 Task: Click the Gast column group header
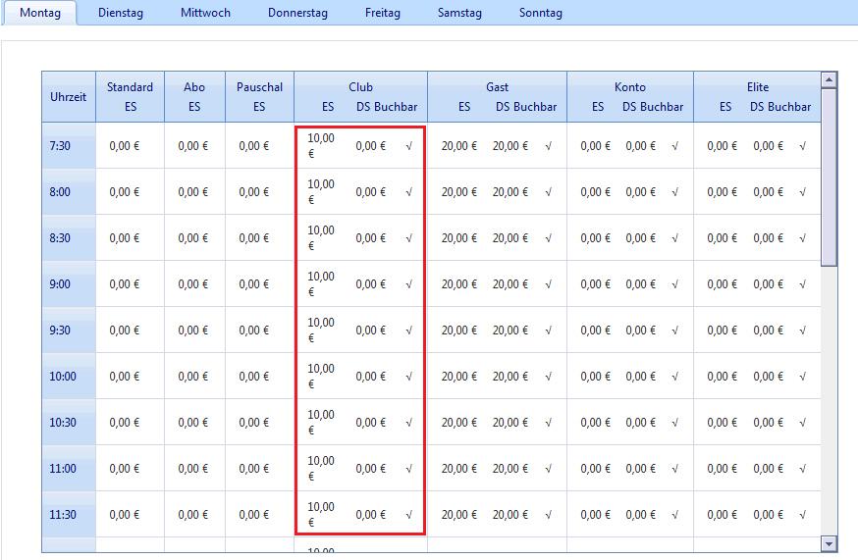click(497, 87)
